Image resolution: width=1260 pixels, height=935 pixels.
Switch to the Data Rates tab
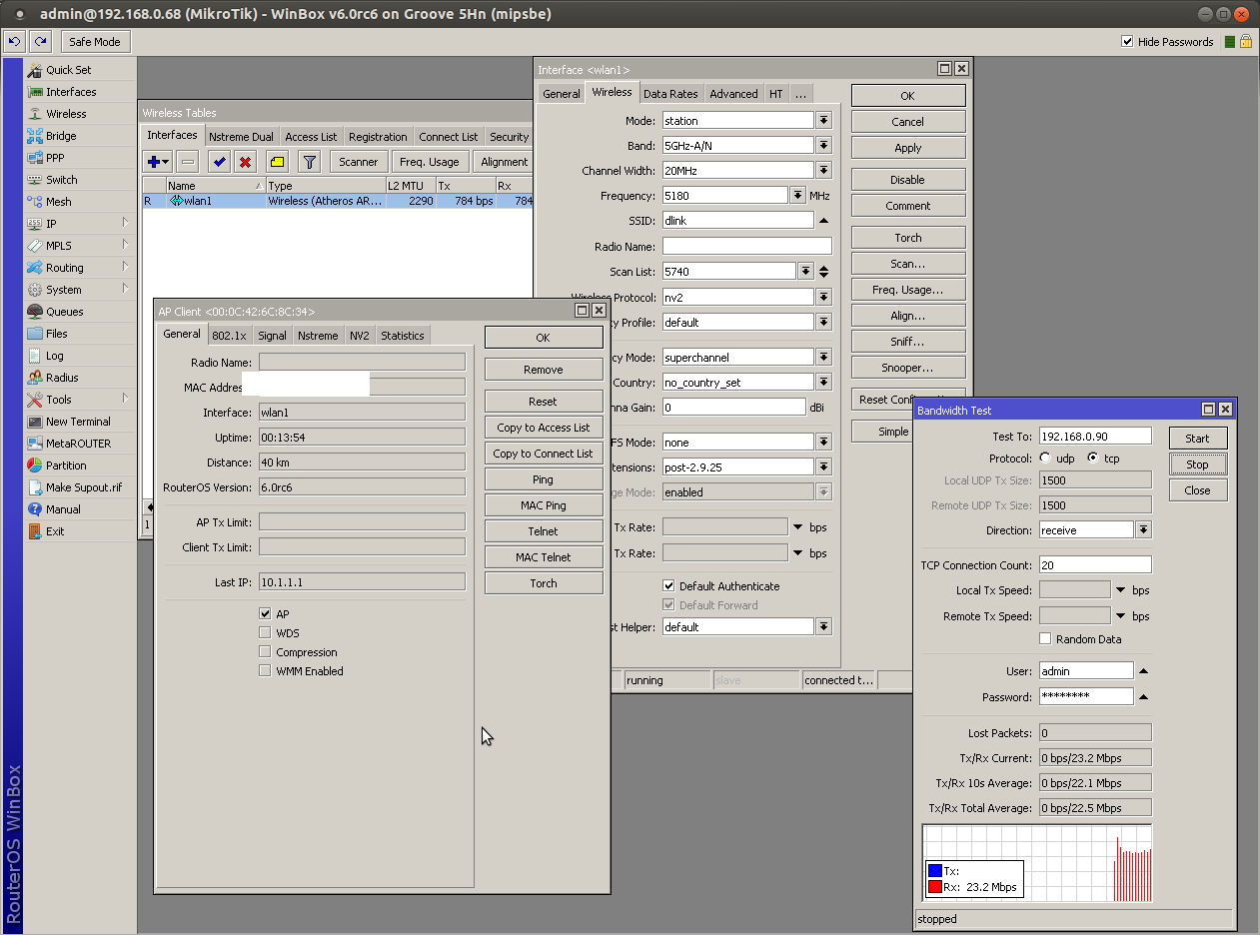[670, 94]
